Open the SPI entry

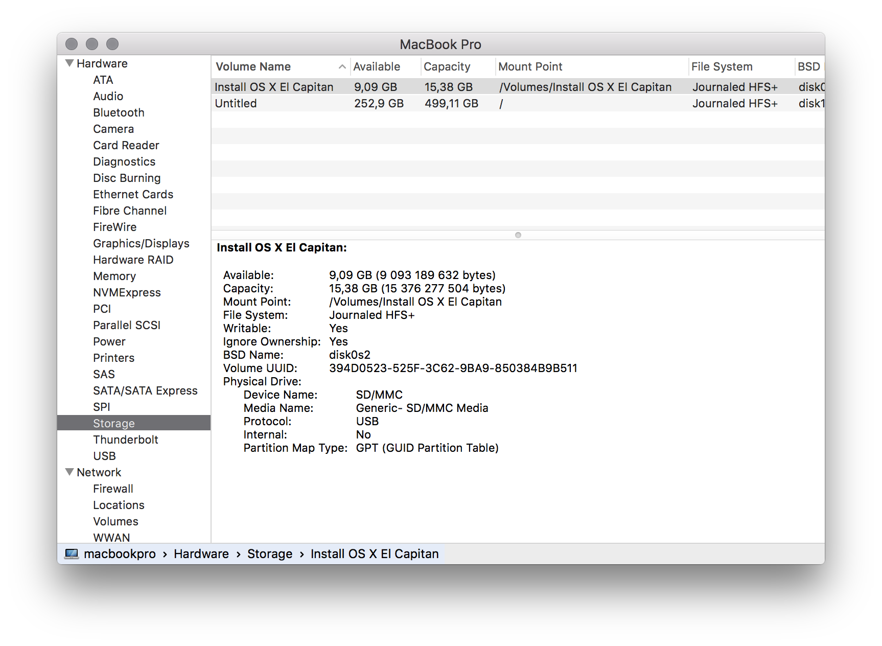(x=102, y=407)
